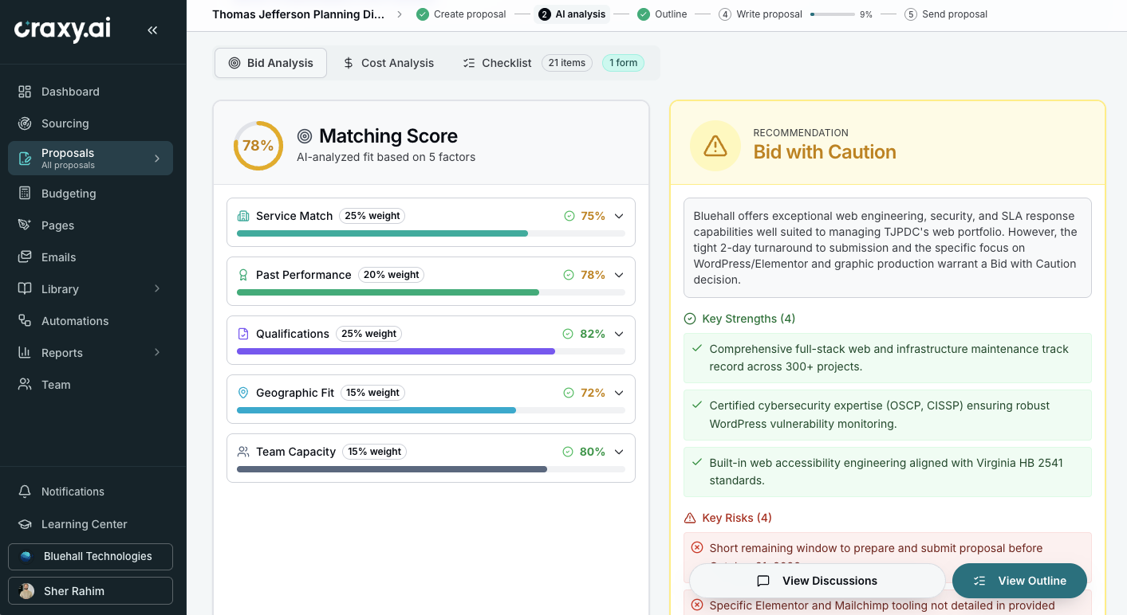The width and height of the screenshot is (1127, 615).
Task: Click the Pages icon in sidebar
Action: (x=25, y=225)
